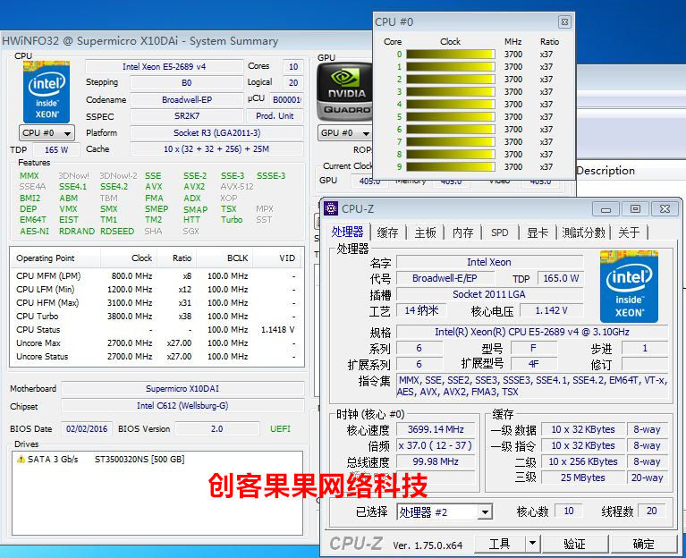The height and width of the screenshot is (558, 686).
Task: Click the CPU MFM (LPM) row
Action: [x=157, y=276]
